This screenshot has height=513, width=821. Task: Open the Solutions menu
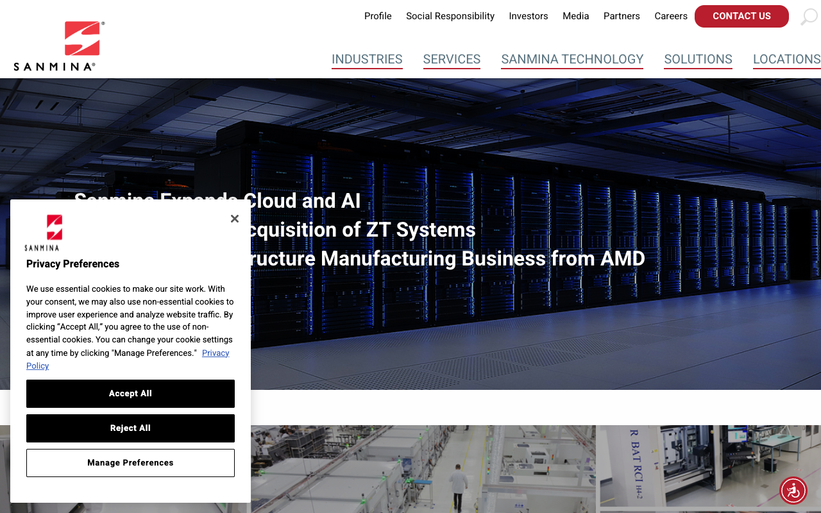coord(698,60)
